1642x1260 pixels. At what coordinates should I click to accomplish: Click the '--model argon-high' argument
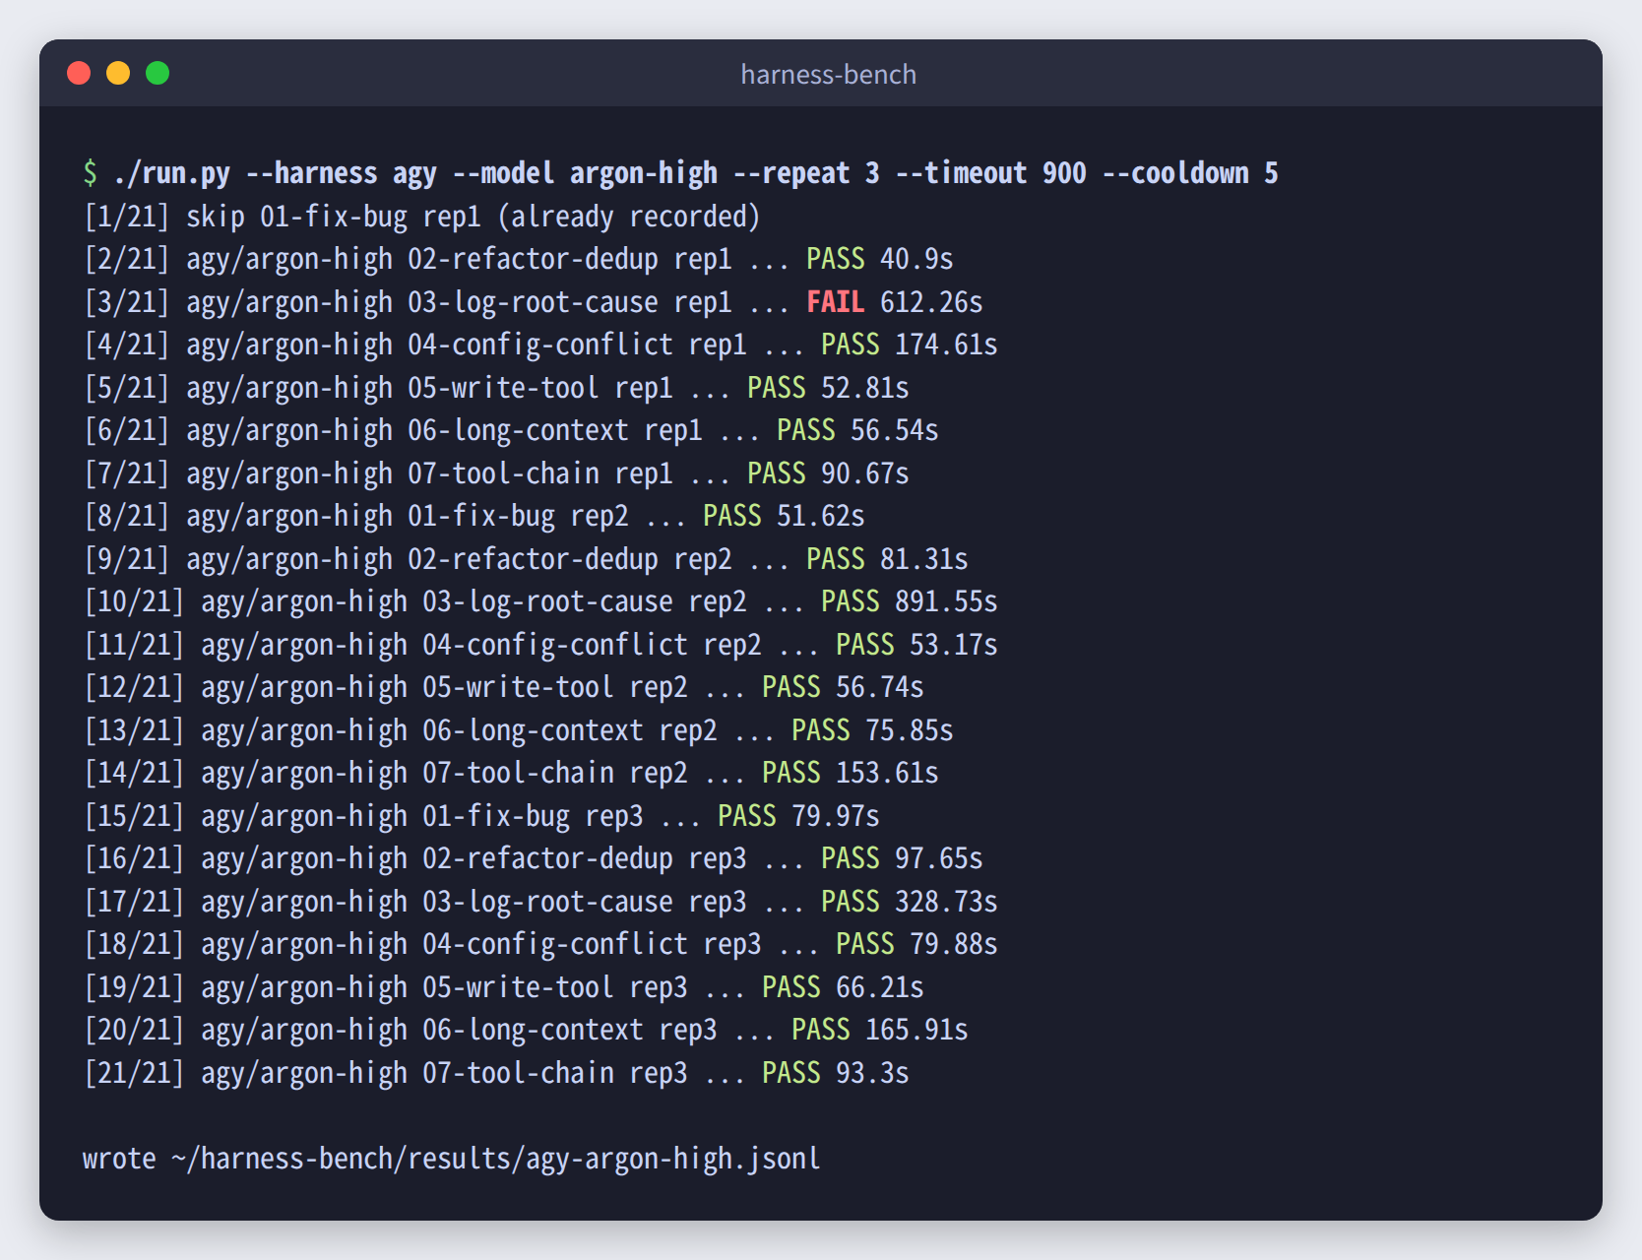pyautogui.click(x=585, y=173)
